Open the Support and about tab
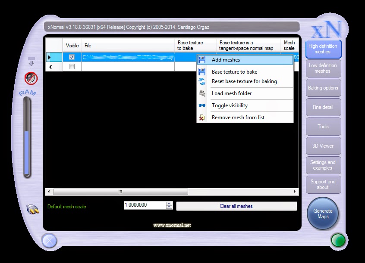Image resolution: width=365 pixels, height=263 pixels. point(323,185)
